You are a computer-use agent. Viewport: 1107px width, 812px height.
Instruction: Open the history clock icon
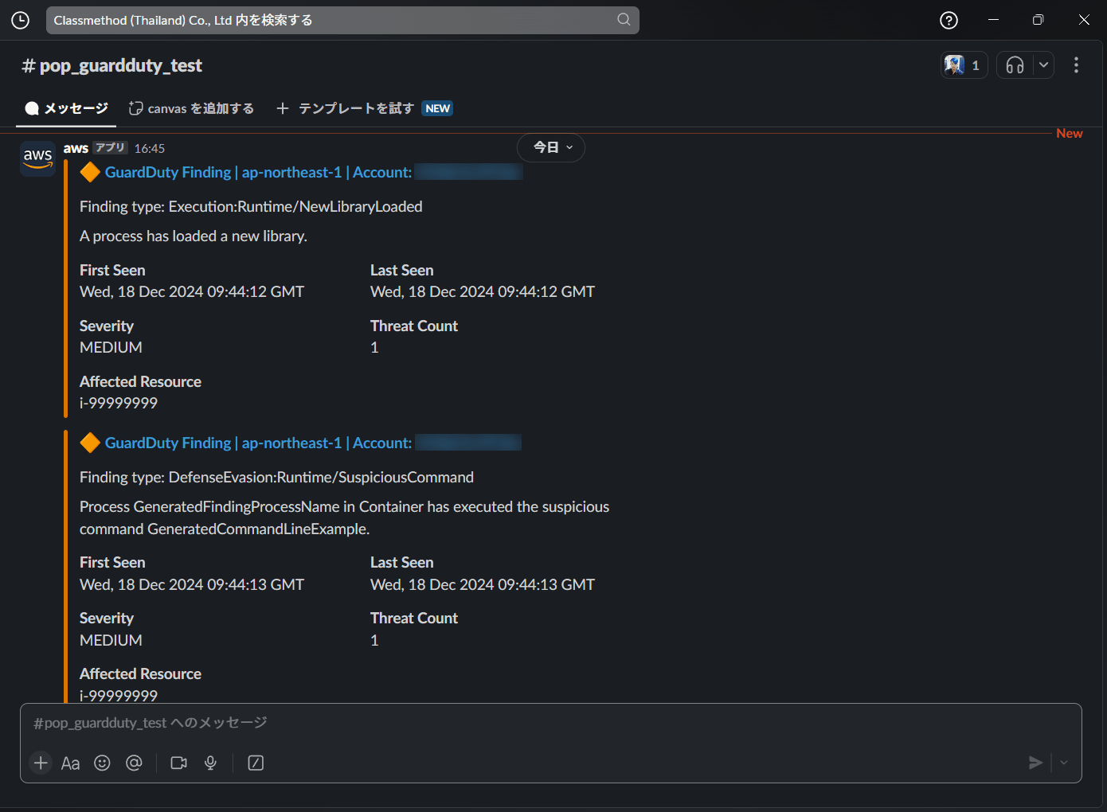[21, 20]
